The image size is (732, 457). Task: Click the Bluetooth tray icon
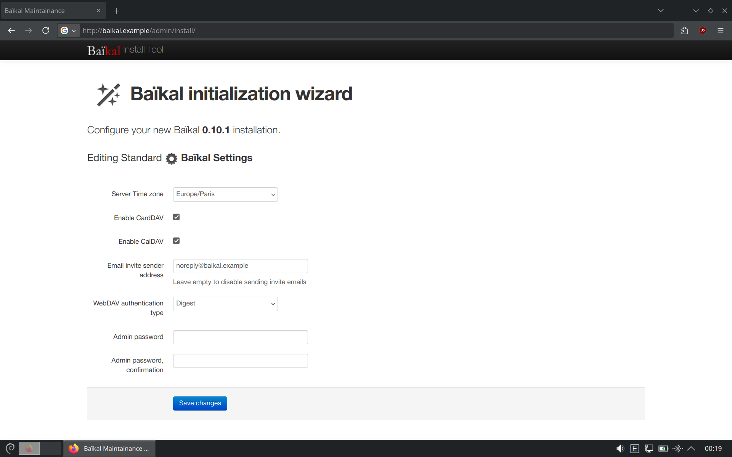677,449
